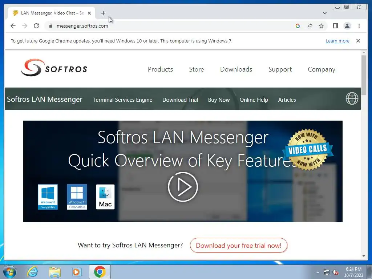This screenshot has width=372, height=279.
Task: Click the browser forward arrow
Action: (x=25, y=26)
